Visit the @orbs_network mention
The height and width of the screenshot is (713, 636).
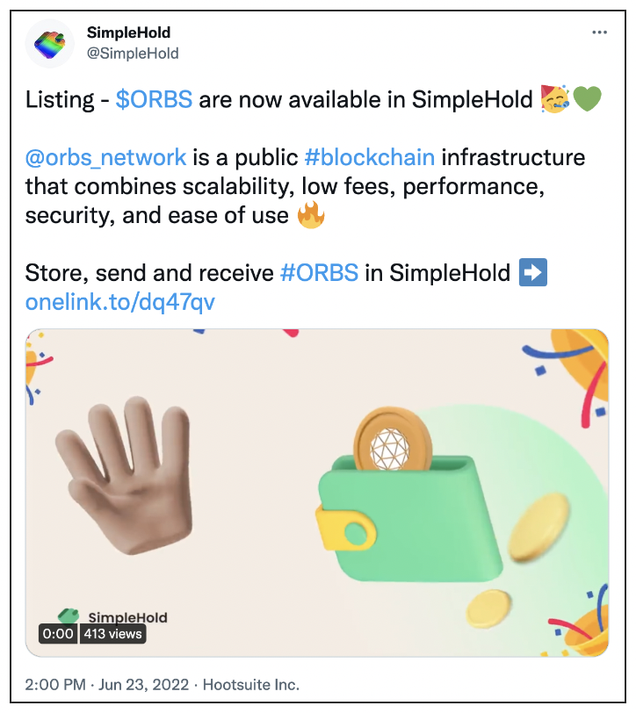105,158
